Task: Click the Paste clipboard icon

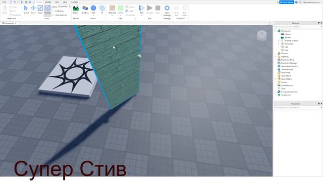Action: [5, 10]
